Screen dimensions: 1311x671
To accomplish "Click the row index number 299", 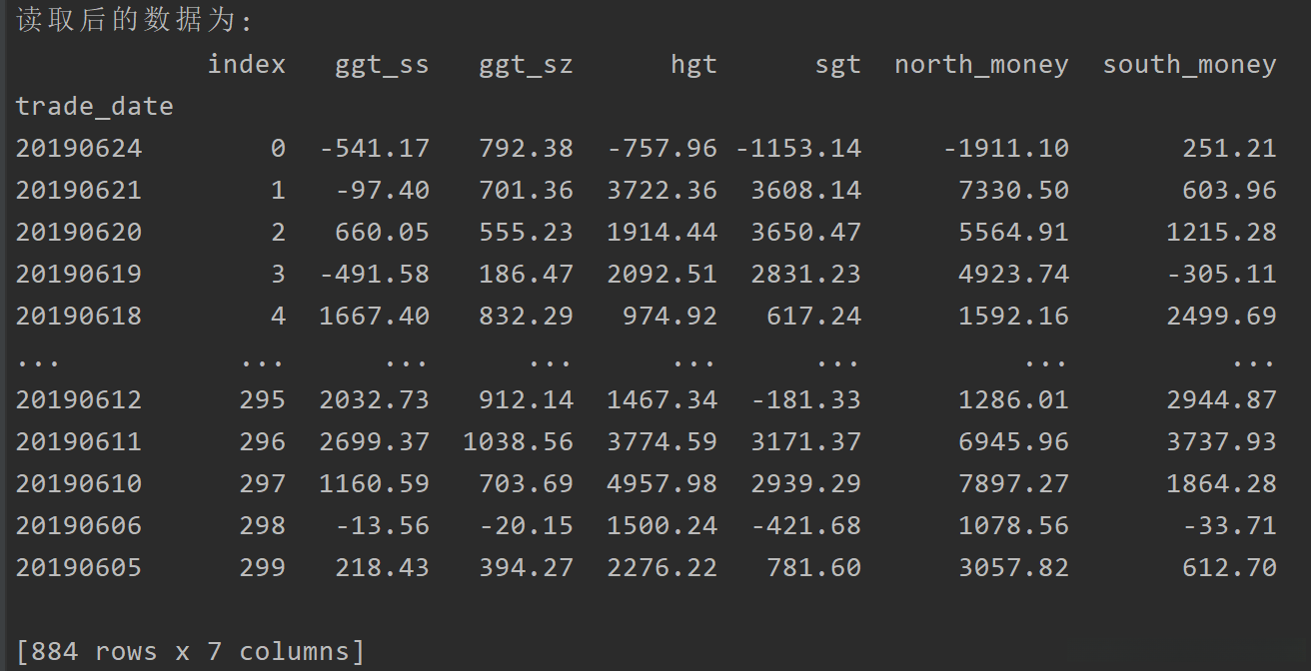I will [262, 568].
